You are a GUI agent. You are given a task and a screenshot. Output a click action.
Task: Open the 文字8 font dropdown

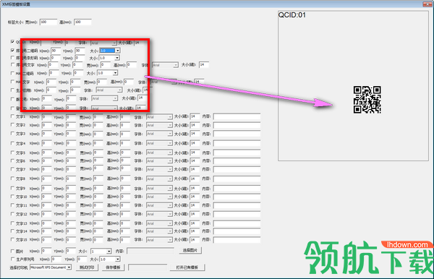pos(170,179)
